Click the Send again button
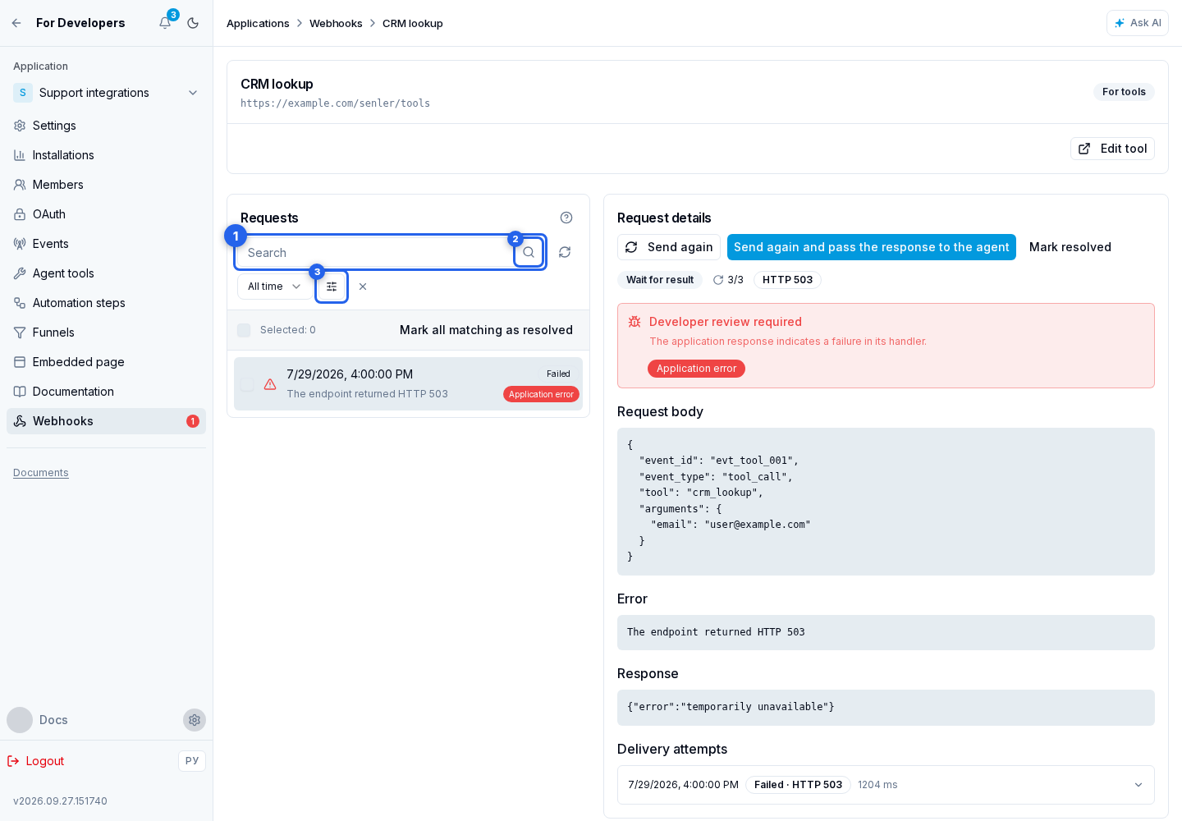 tap(669, 247)
